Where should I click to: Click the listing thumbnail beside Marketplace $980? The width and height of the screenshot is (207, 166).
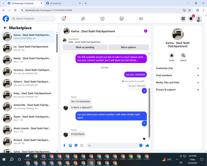point(65,40)
